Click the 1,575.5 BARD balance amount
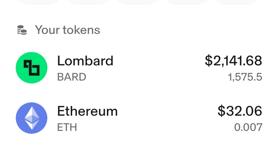 (245, 77)
